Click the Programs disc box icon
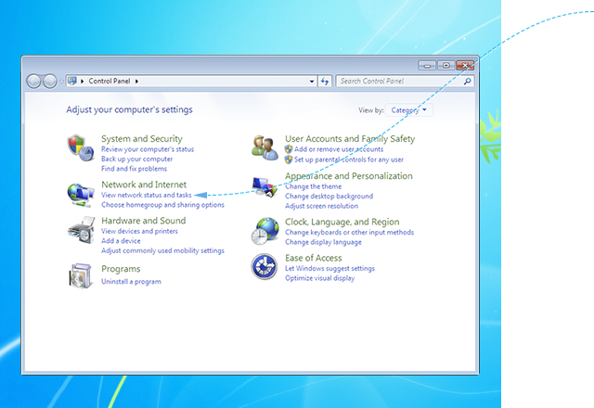This screenshot has width=594, height=408. pos(81,276)
